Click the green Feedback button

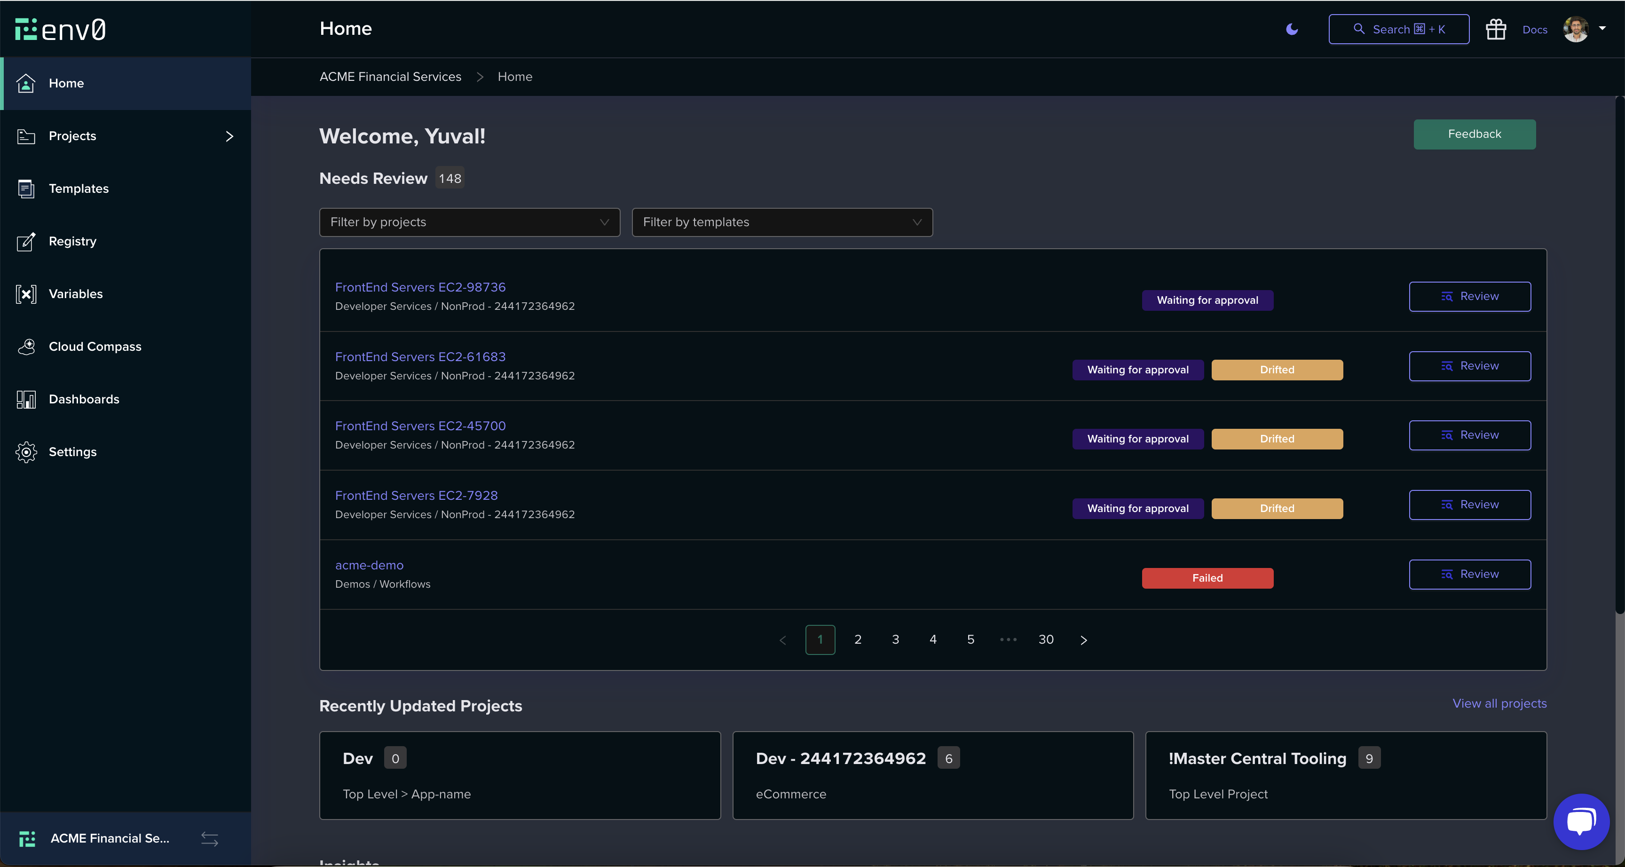[1474, 134]
